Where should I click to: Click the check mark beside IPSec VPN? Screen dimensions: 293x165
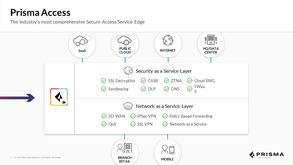click(x=133, y=116)
